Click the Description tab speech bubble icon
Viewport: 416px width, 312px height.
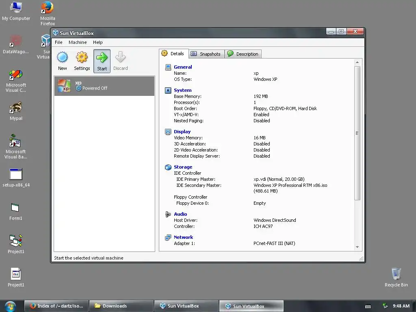tap(230, 54)
